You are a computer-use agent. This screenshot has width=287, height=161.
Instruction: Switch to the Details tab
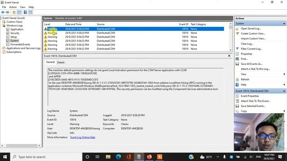(61, 63)
